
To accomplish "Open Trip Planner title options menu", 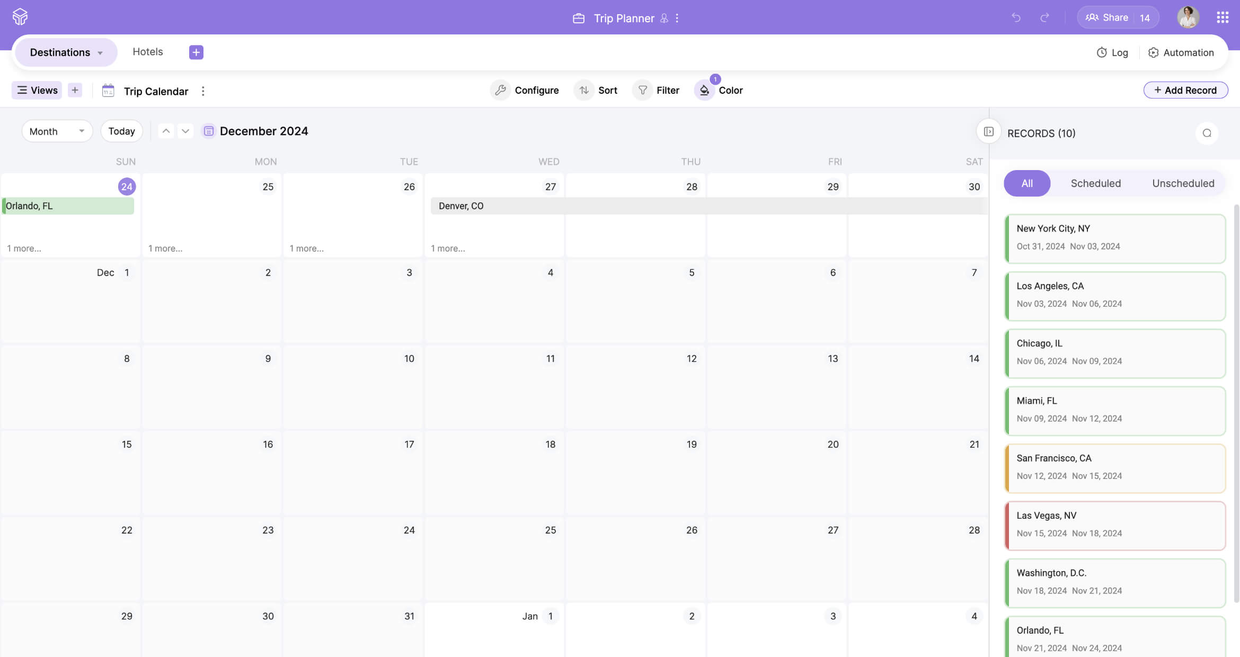I will pyautogui.click(x=677, y=18).
